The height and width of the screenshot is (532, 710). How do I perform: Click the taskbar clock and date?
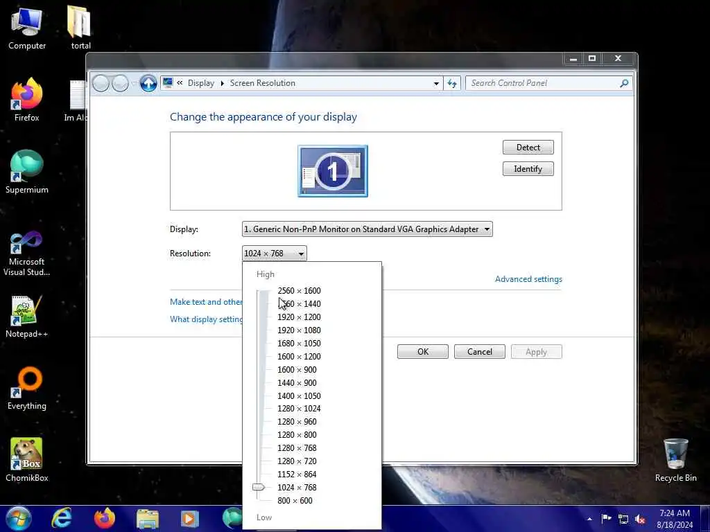(x=675, y=519)
